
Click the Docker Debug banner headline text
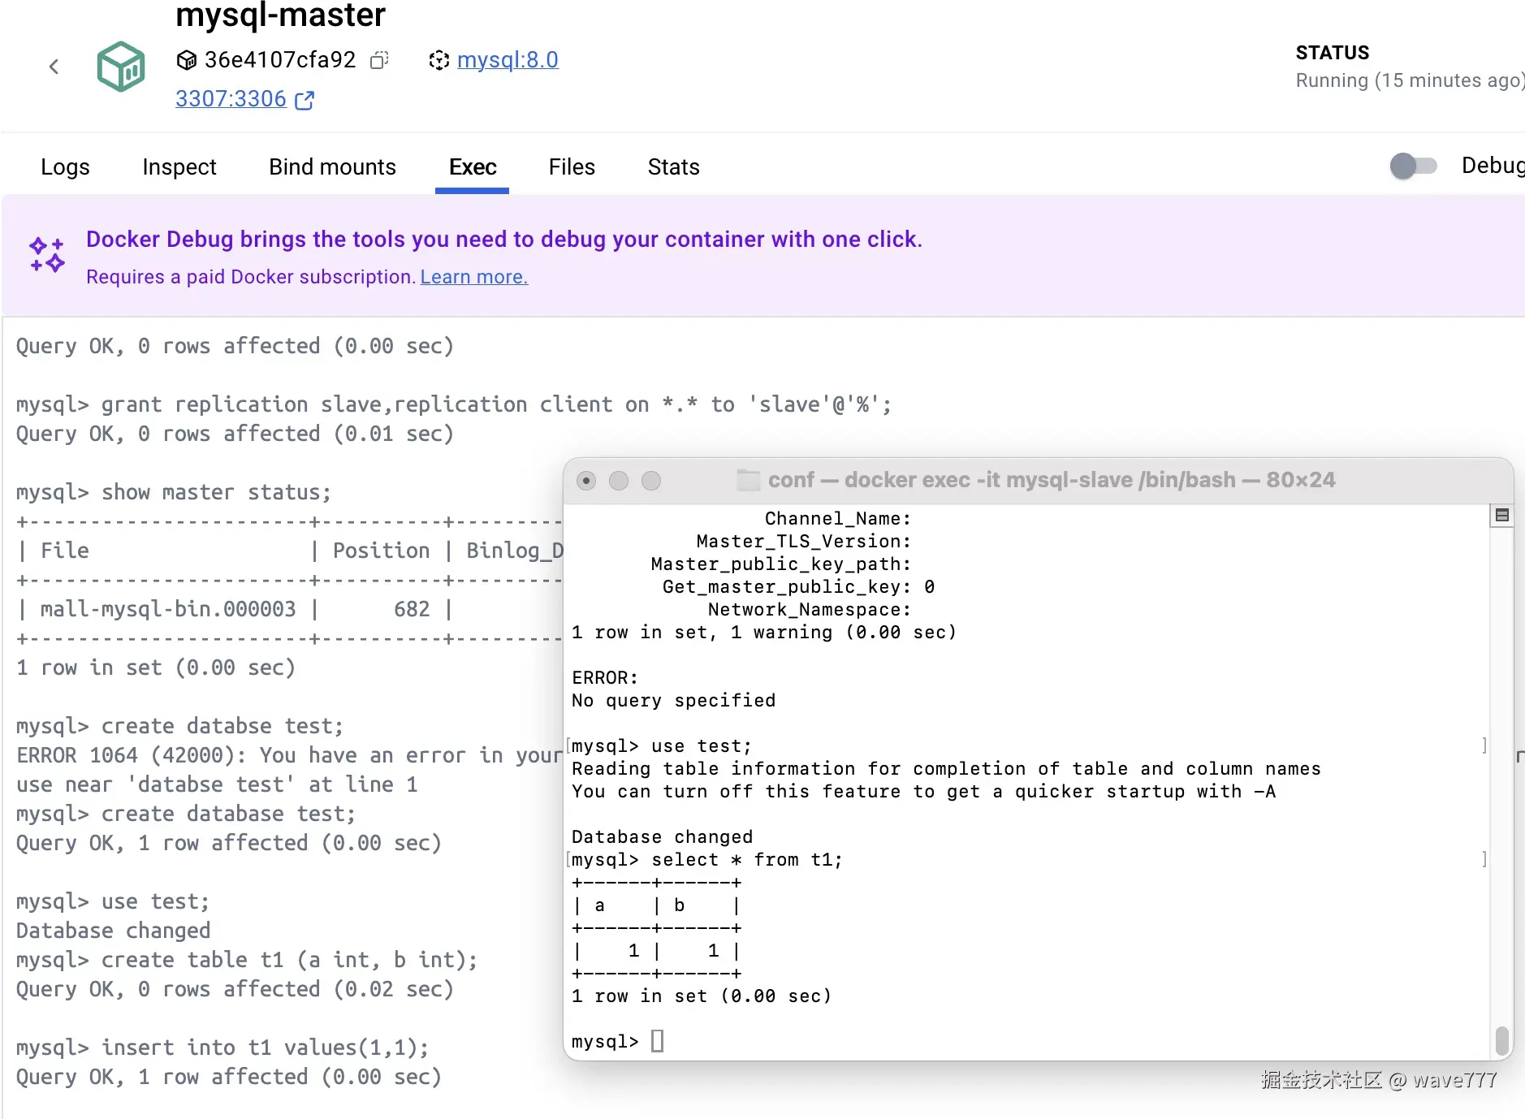click(x=504, y=240)
